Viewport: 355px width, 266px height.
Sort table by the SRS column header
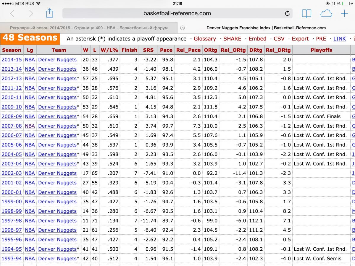[148, 50]
